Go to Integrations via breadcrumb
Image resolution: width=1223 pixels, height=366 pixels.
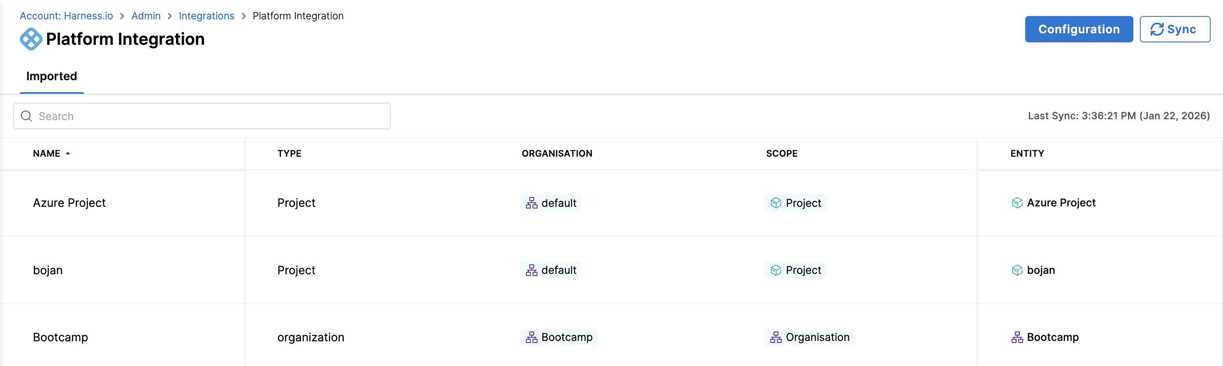(206, 16)
